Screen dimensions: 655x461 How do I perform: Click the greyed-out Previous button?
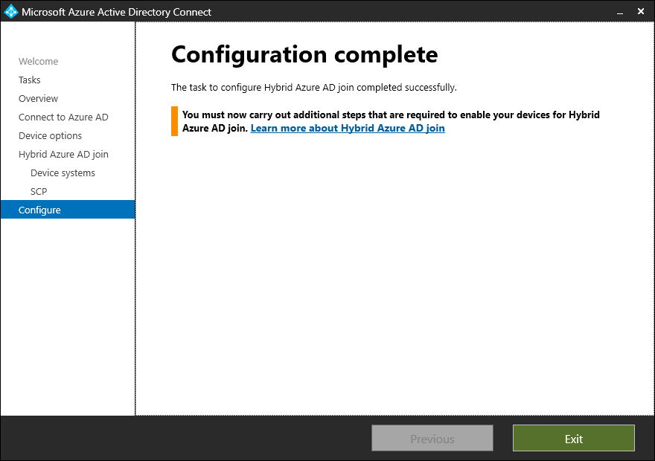pyautogui.click(x=432, y=438)
